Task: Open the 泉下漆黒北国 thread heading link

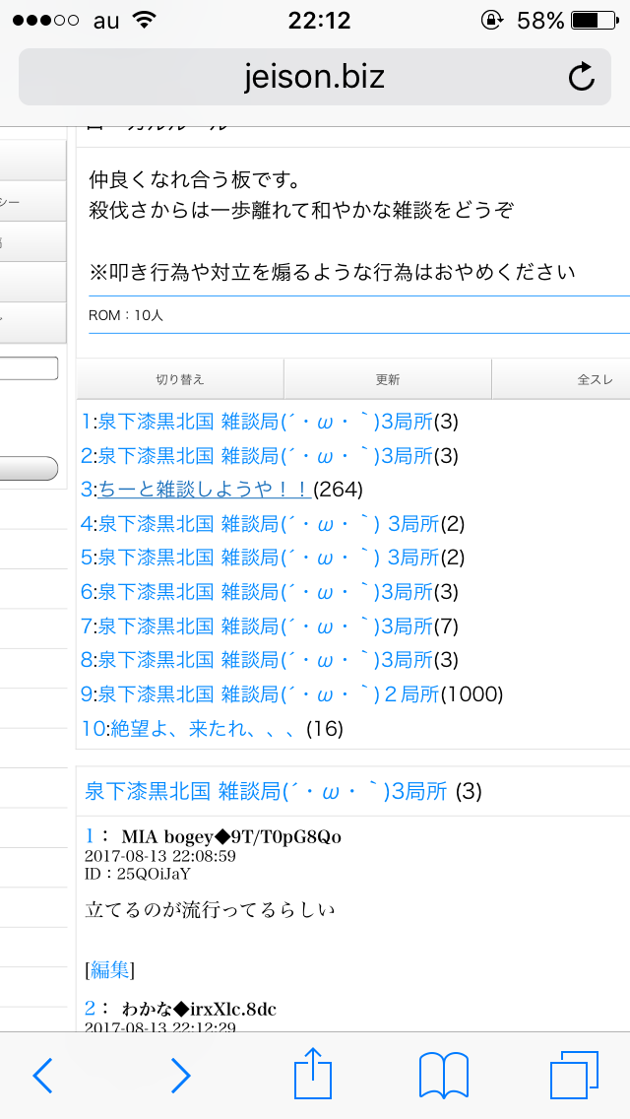Action: (x=266, y=791)
